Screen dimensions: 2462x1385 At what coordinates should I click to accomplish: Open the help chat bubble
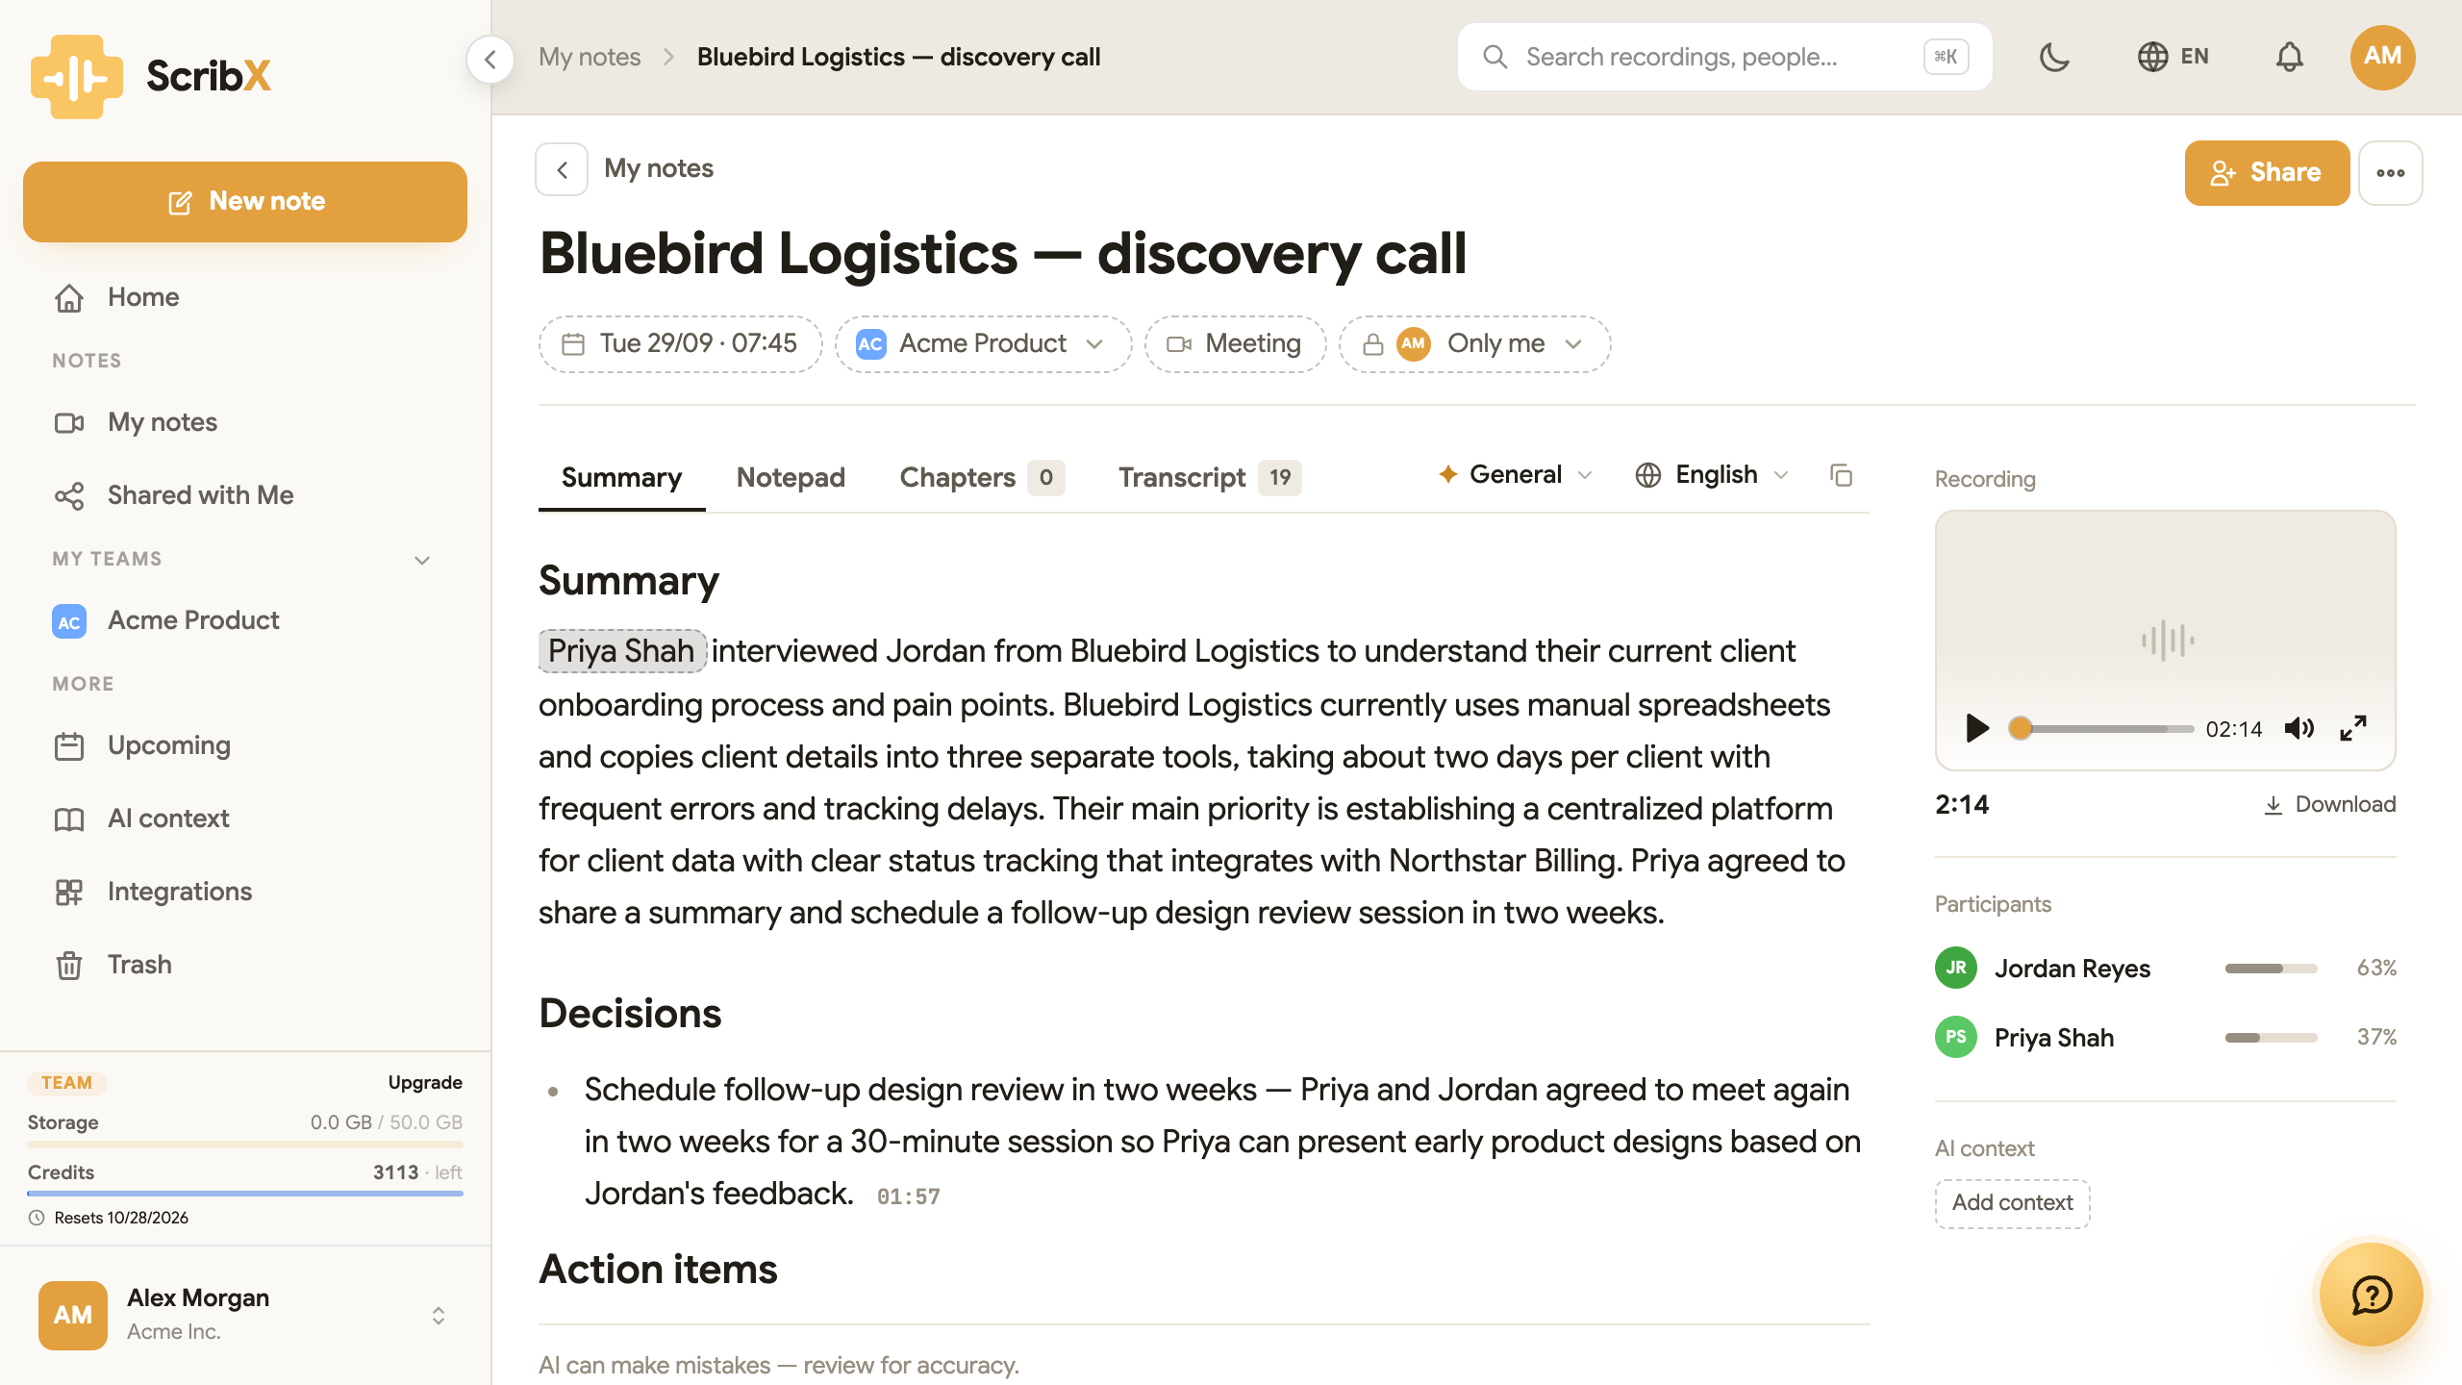pyautogui.click(x=2372, y=1295)
